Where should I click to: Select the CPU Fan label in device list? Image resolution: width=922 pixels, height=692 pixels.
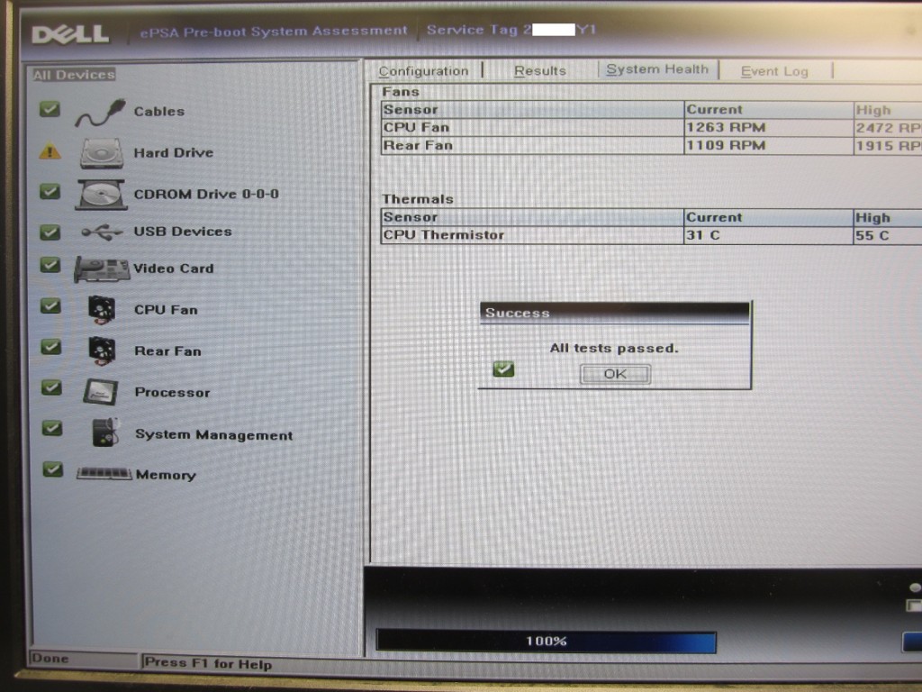click(166, 310)
